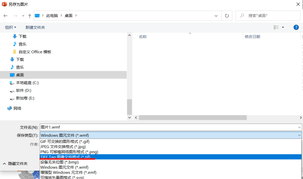Click the navigation pane scroll up arrow
This screenshot has width=303, height=179.
click(x=130, y=35)
